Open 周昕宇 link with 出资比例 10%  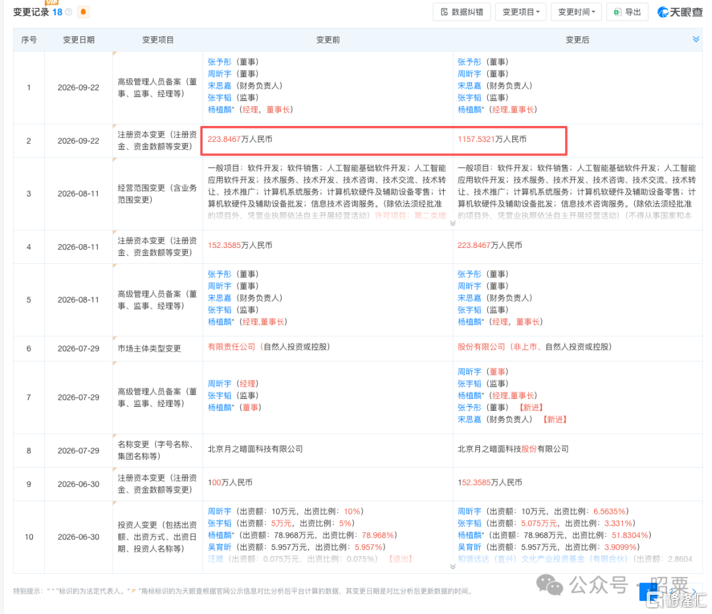pyautogui.click(x=220, y=512)
